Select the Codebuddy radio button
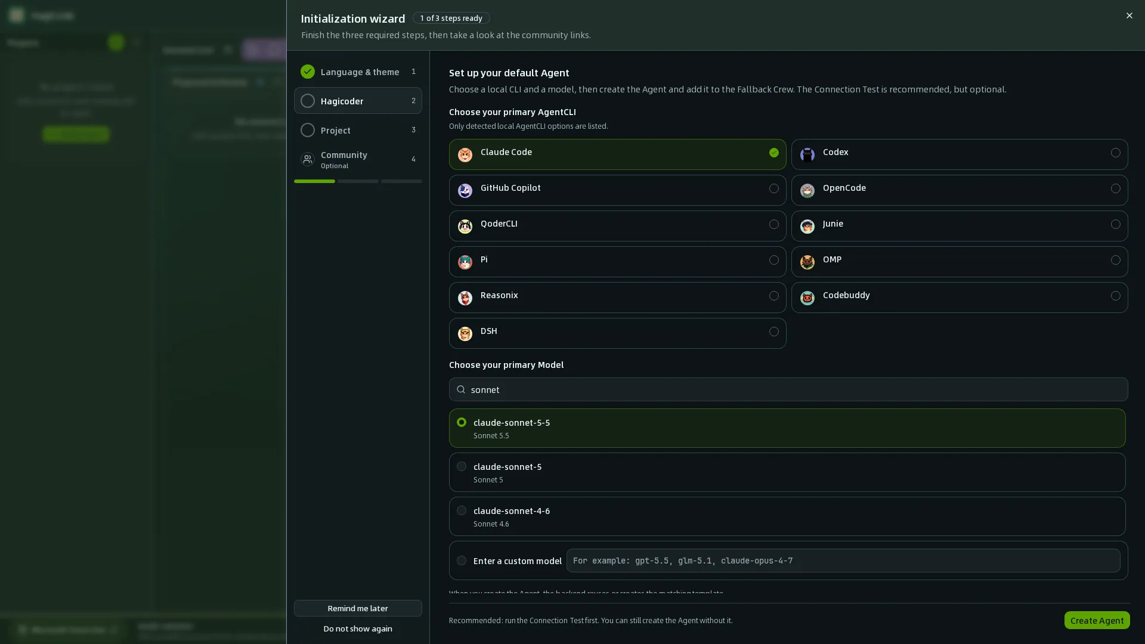 [1115, 296]
